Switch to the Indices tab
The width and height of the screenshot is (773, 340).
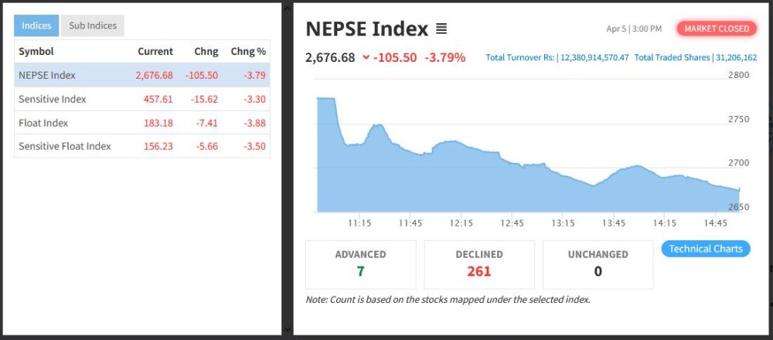tap(36, 25)
